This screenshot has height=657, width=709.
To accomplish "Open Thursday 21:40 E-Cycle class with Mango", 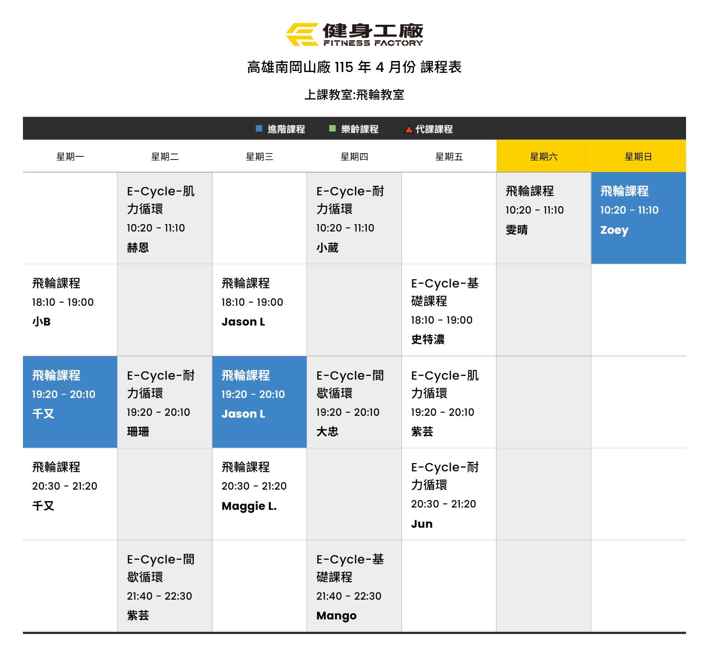I will pos(354,586).
